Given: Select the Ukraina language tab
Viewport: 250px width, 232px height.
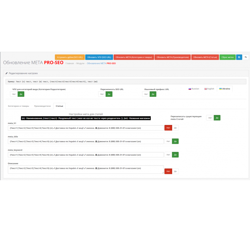Looking at the screenshot, I should pyautogui.click(x=225, y=89).
